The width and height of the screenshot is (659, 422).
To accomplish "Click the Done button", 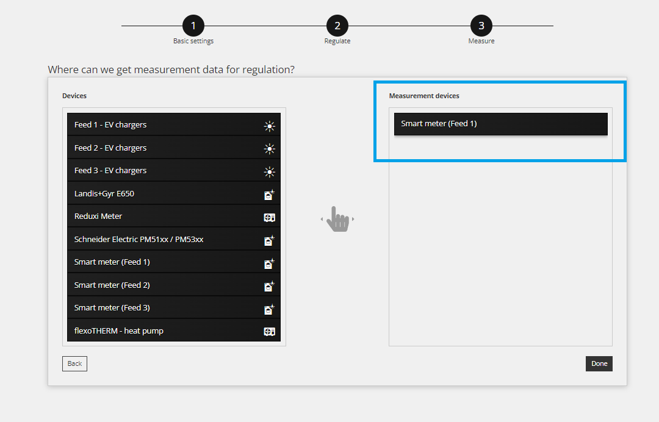I will [599, 363].
